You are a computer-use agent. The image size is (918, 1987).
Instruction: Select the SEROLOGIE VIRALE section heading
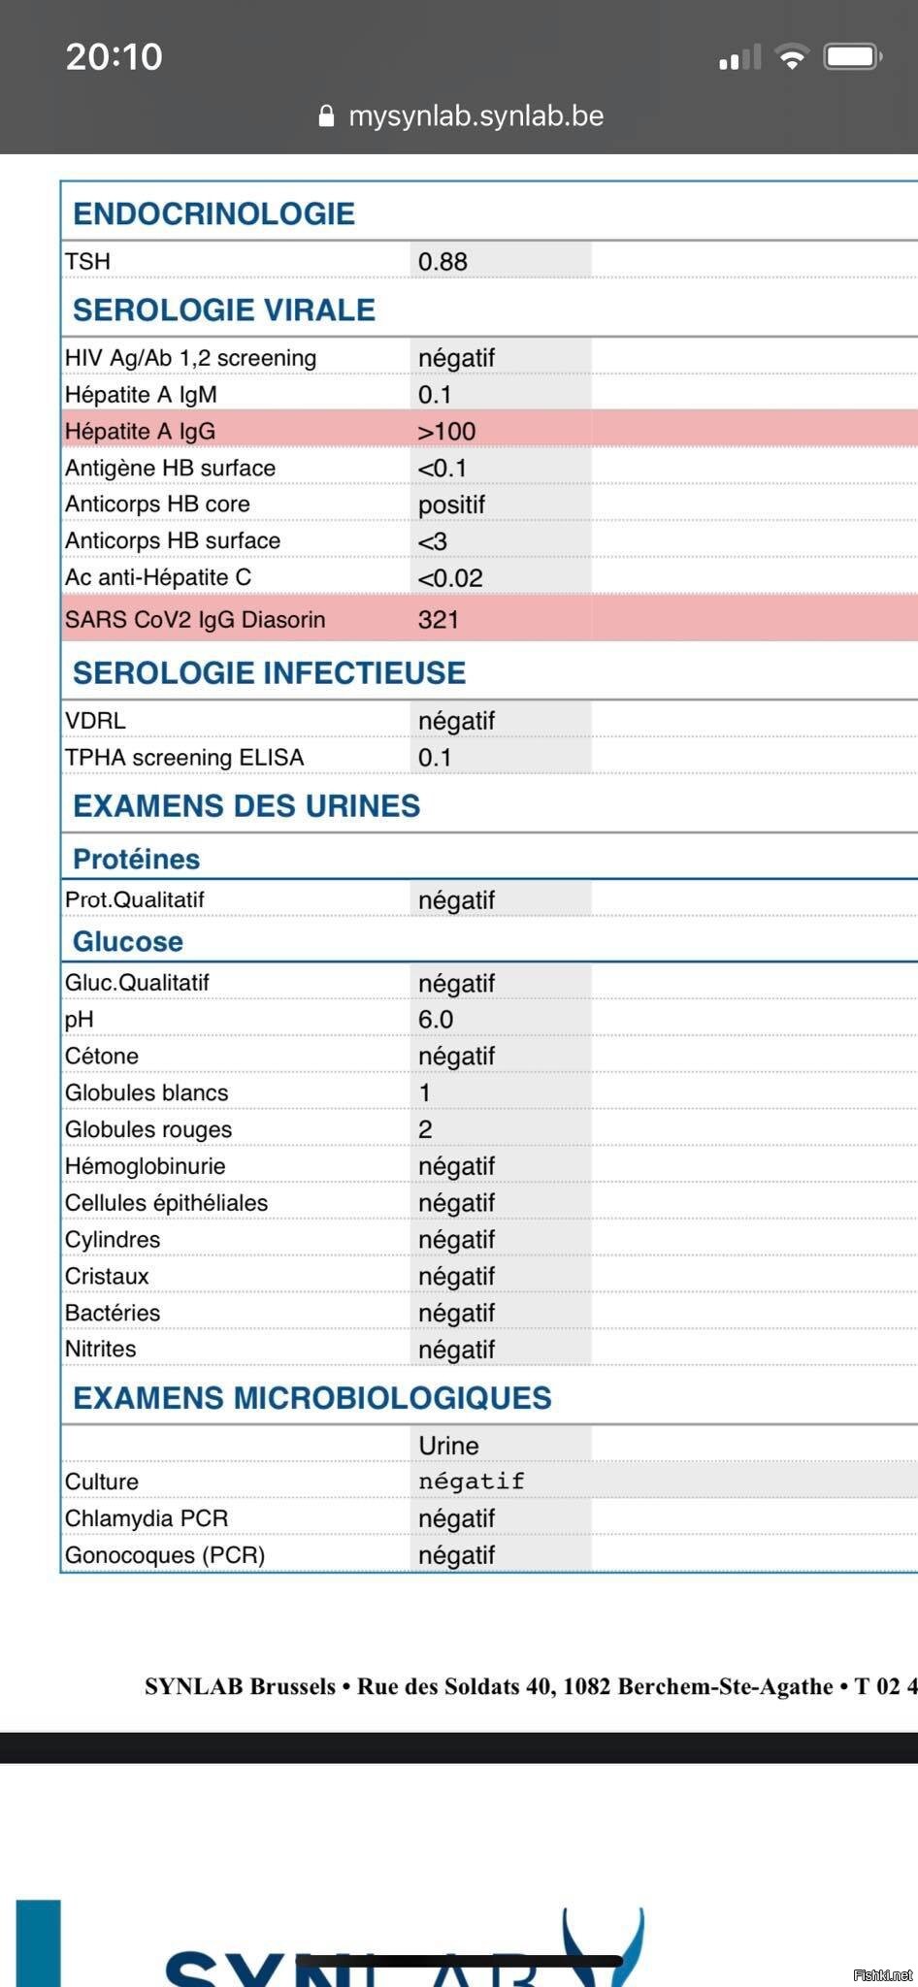point(223,309)
